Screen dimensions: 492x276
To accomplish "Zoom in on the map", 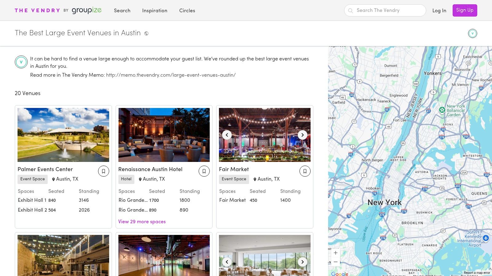I will pos(336,253).
